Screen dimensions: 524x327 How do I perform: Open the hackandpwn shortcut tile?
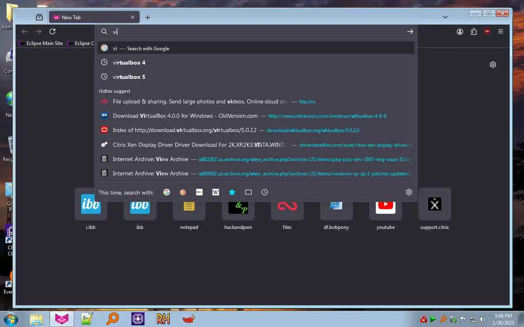tap(238, 209)
